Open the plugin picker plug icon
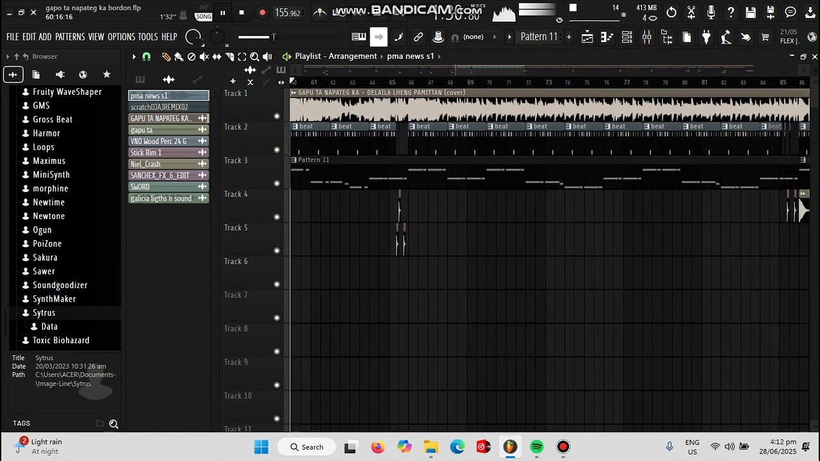Viewport: 820px width, 461px height. pos(706,37)
